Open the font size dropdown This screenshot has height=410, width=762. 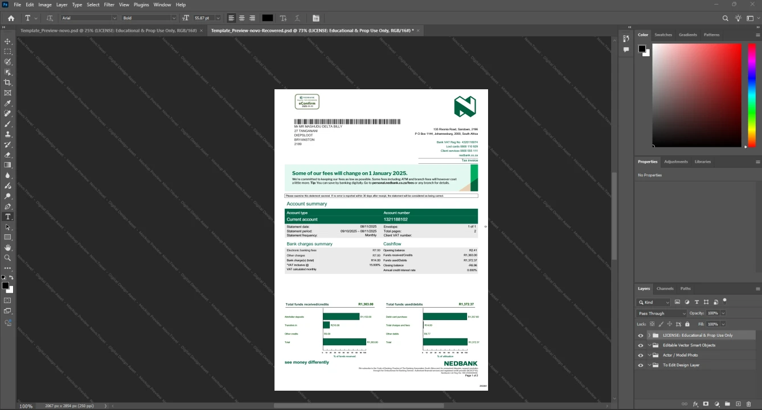click(x=219, y=18)
